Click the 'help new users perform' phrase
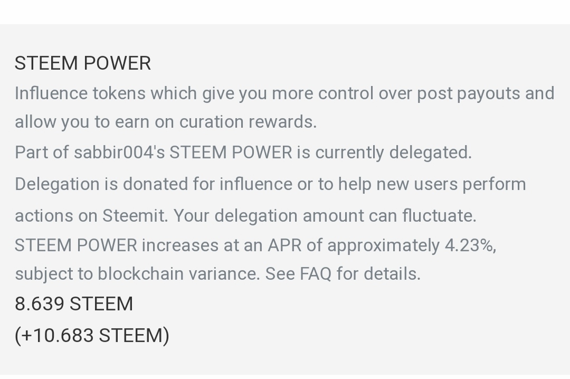This screenshot has height=379, width=570. [x=432, y=184]
